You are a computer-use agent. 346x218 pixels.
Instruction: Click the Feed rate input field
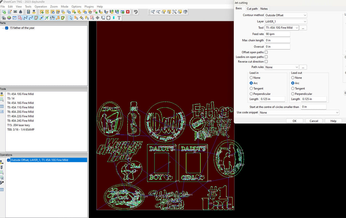coord(277,34)
